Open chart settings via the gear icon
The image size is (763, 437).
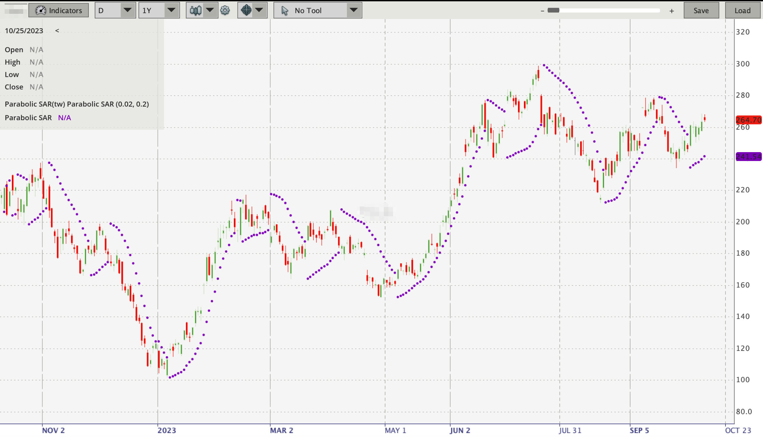[x=226, y=10]
